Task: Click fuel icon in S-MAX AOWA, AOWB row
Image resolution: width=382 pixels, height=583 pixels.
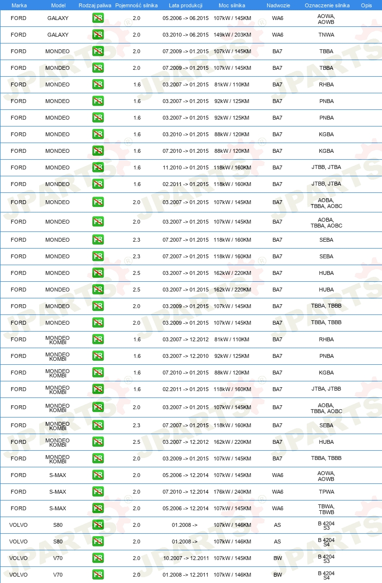Action: point(98,475)
